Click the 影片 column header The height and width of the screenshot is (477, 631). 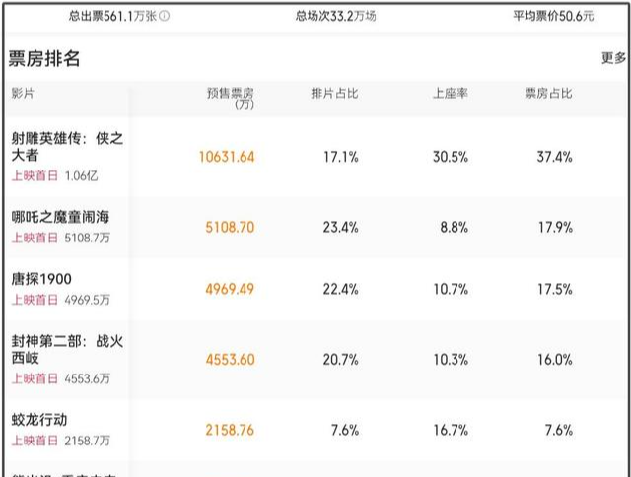(x=22, y=94)
